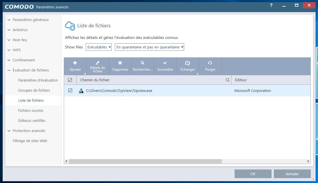318x183 pixels.
Task: Maximize the Comodo window
Action: [297, 5]
